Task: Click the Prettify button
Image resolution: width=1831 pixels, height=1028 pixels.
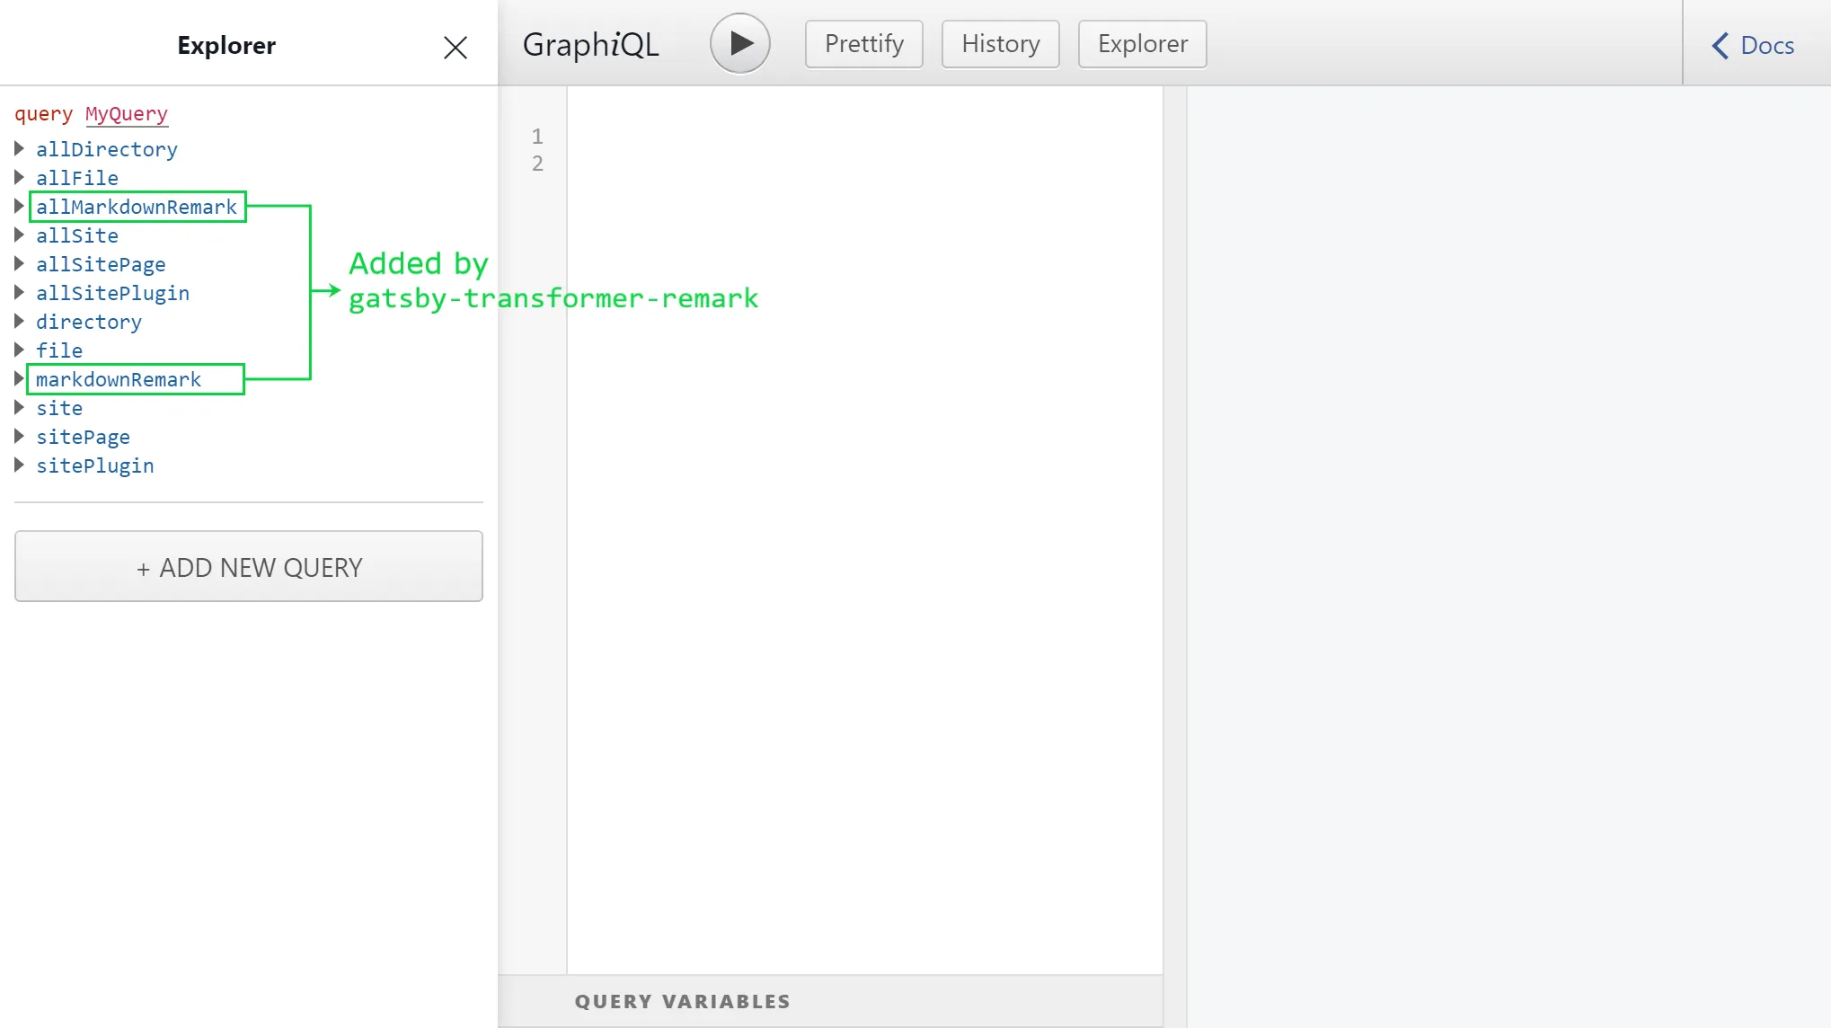Action: (863, 44)
